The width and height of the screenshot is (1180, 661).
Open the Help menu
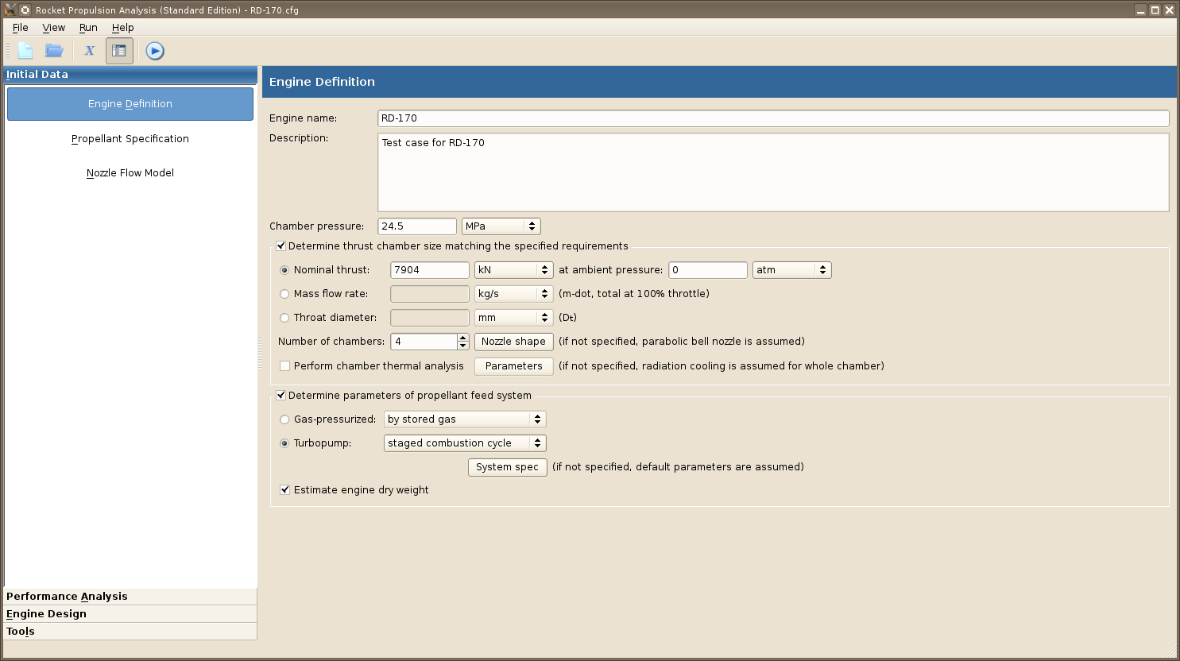tap(123, 28)
